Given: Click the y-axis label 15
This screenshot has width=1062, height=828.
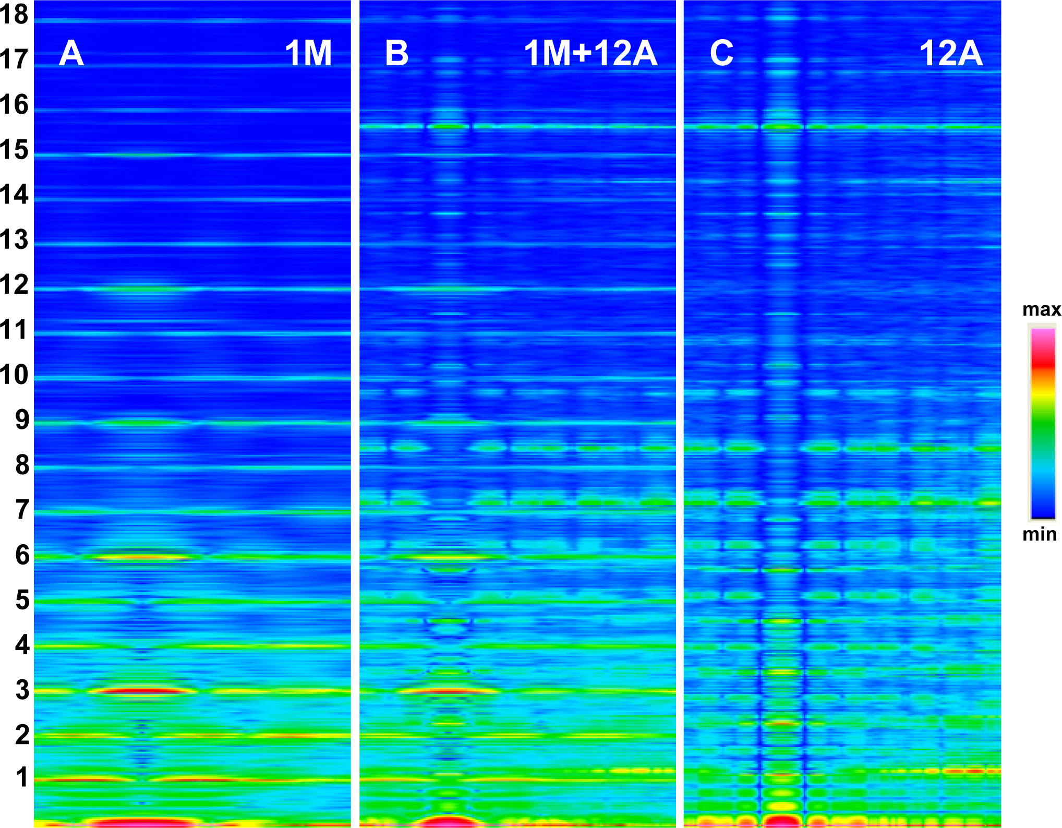Looking at the screenshot, I should 14,150.
